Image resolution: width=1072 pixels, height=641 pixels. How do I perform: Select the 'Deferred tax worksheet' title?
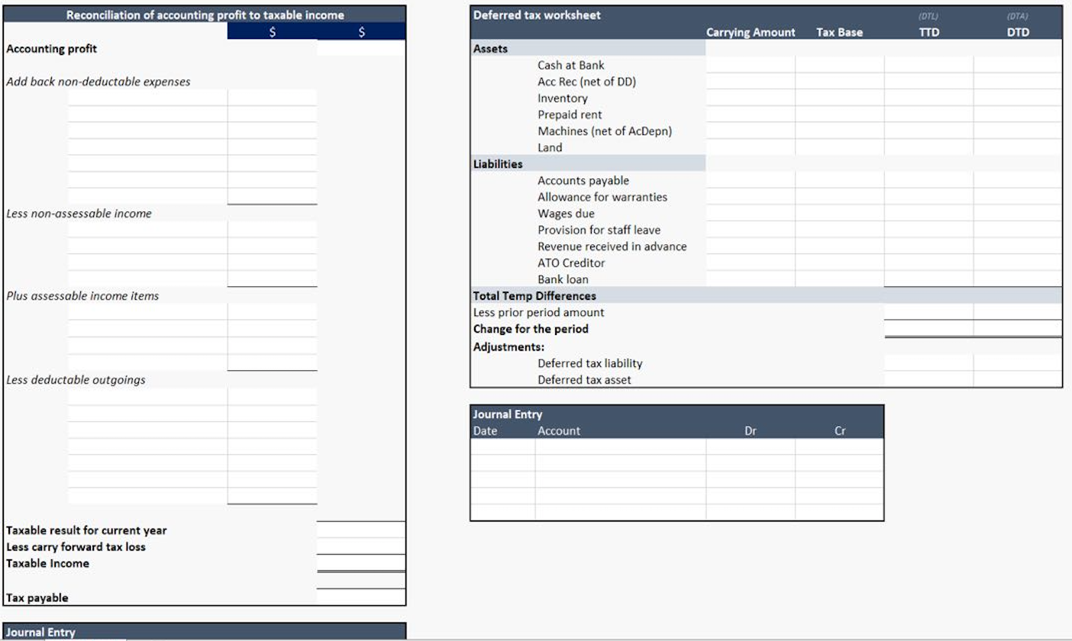[x=537, y=15]
